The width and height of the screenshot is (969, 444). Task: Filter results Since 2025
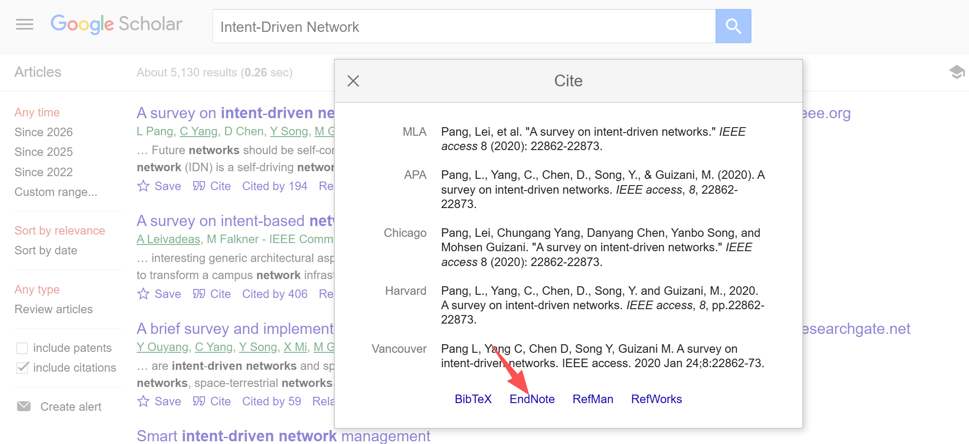point(44,152)
